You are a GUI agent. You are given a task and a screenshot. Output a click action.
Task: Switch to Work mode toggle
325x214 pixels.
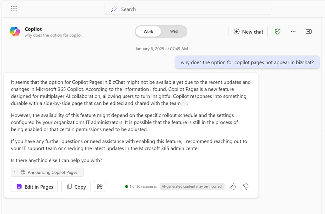[x=148, y=32]
